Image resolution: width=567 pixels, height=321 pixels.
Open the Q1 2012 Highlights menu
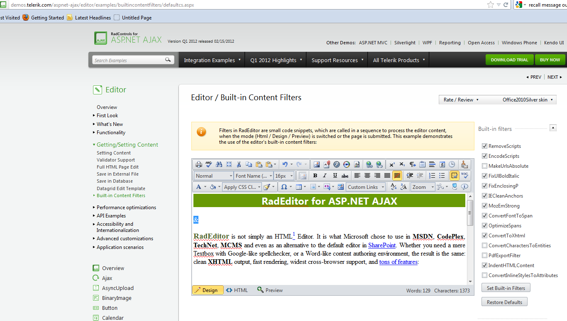pos(276,60)
